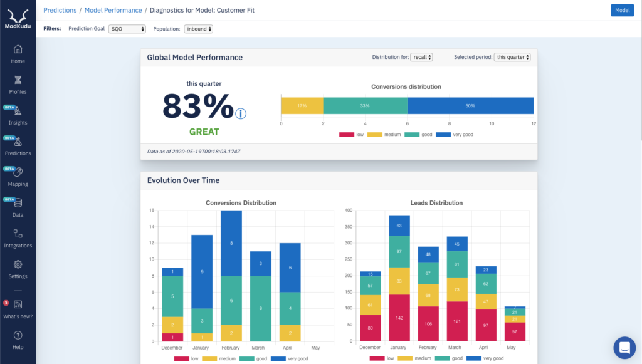
Task: Change Distribution for from recall
Action: tap(423, 56)
